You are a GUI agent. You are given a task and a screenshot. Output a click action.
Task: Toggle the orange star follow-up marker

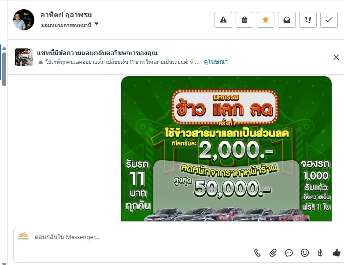266,20
